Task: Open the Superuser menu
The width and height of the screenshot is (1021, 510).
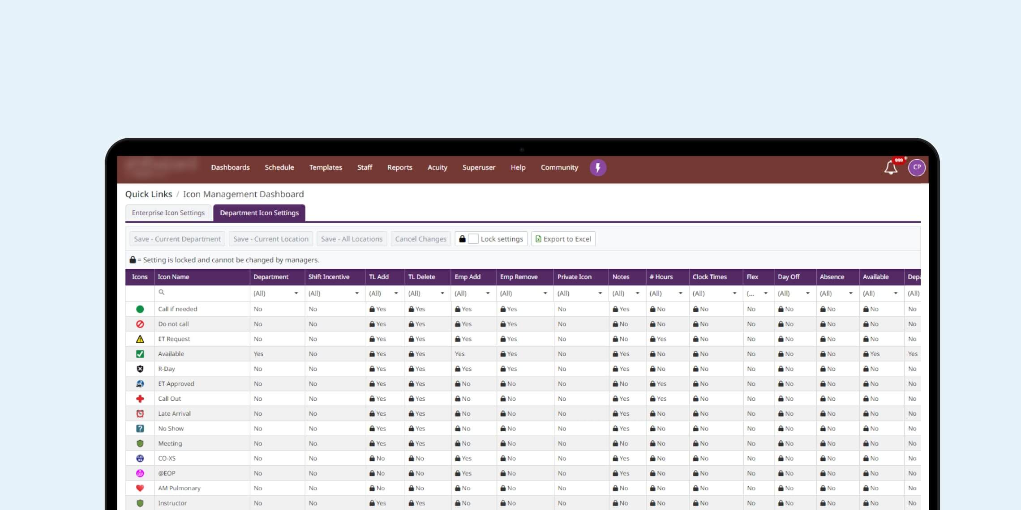Action: [x=479, y=167]
